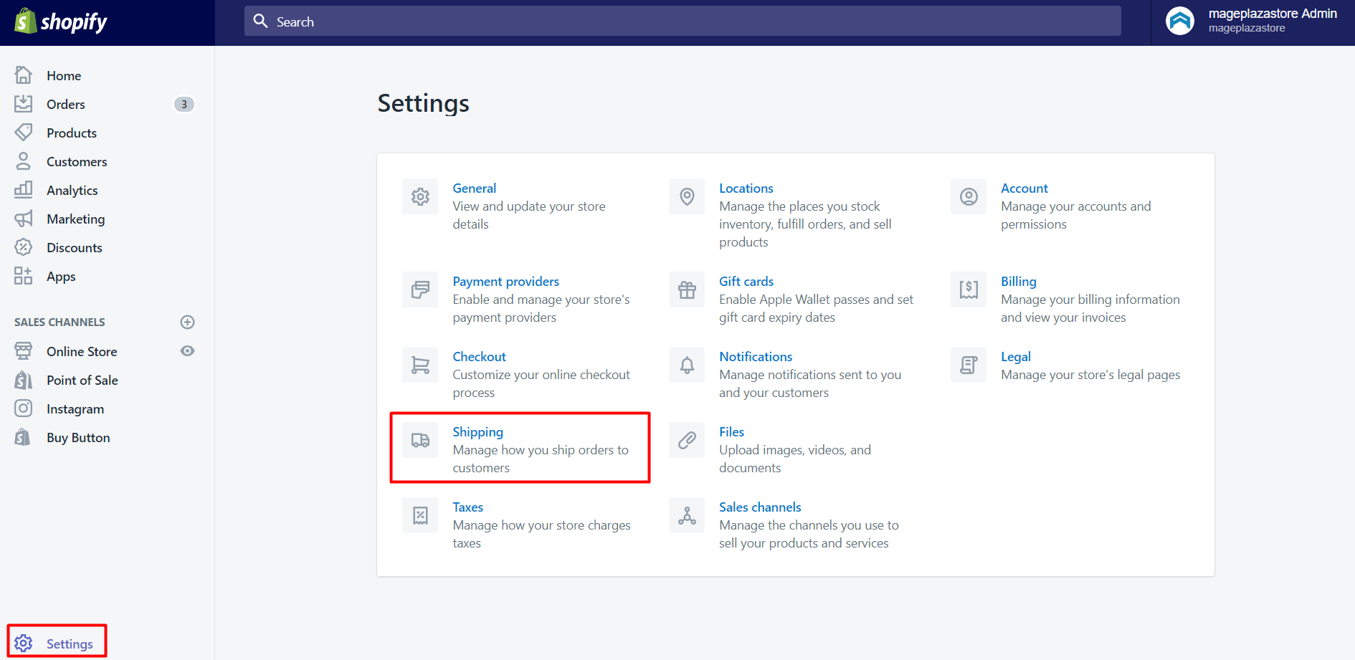This screenshot has height=660, width=1355.
Task: Open the Notifications bell icon
Action: pyautogui.click(x=687, y=365)
